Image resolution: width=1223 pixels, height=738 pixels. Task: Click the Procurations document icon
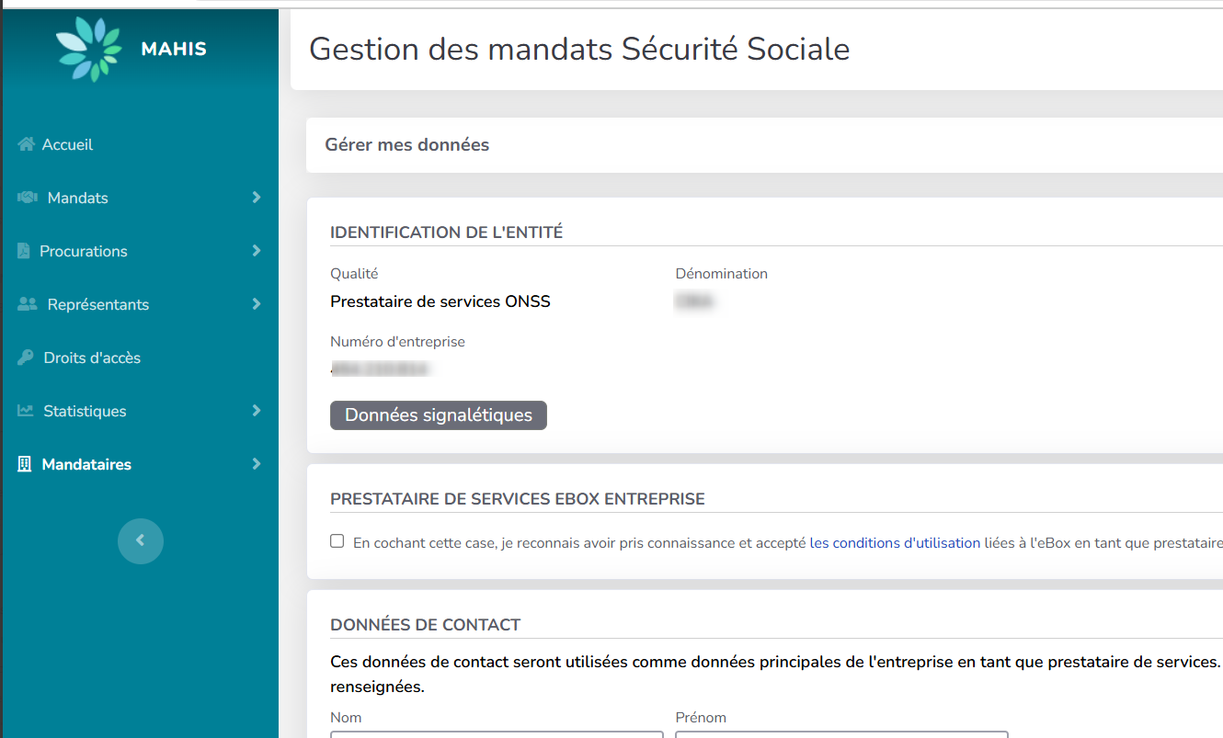click(24, 251)
